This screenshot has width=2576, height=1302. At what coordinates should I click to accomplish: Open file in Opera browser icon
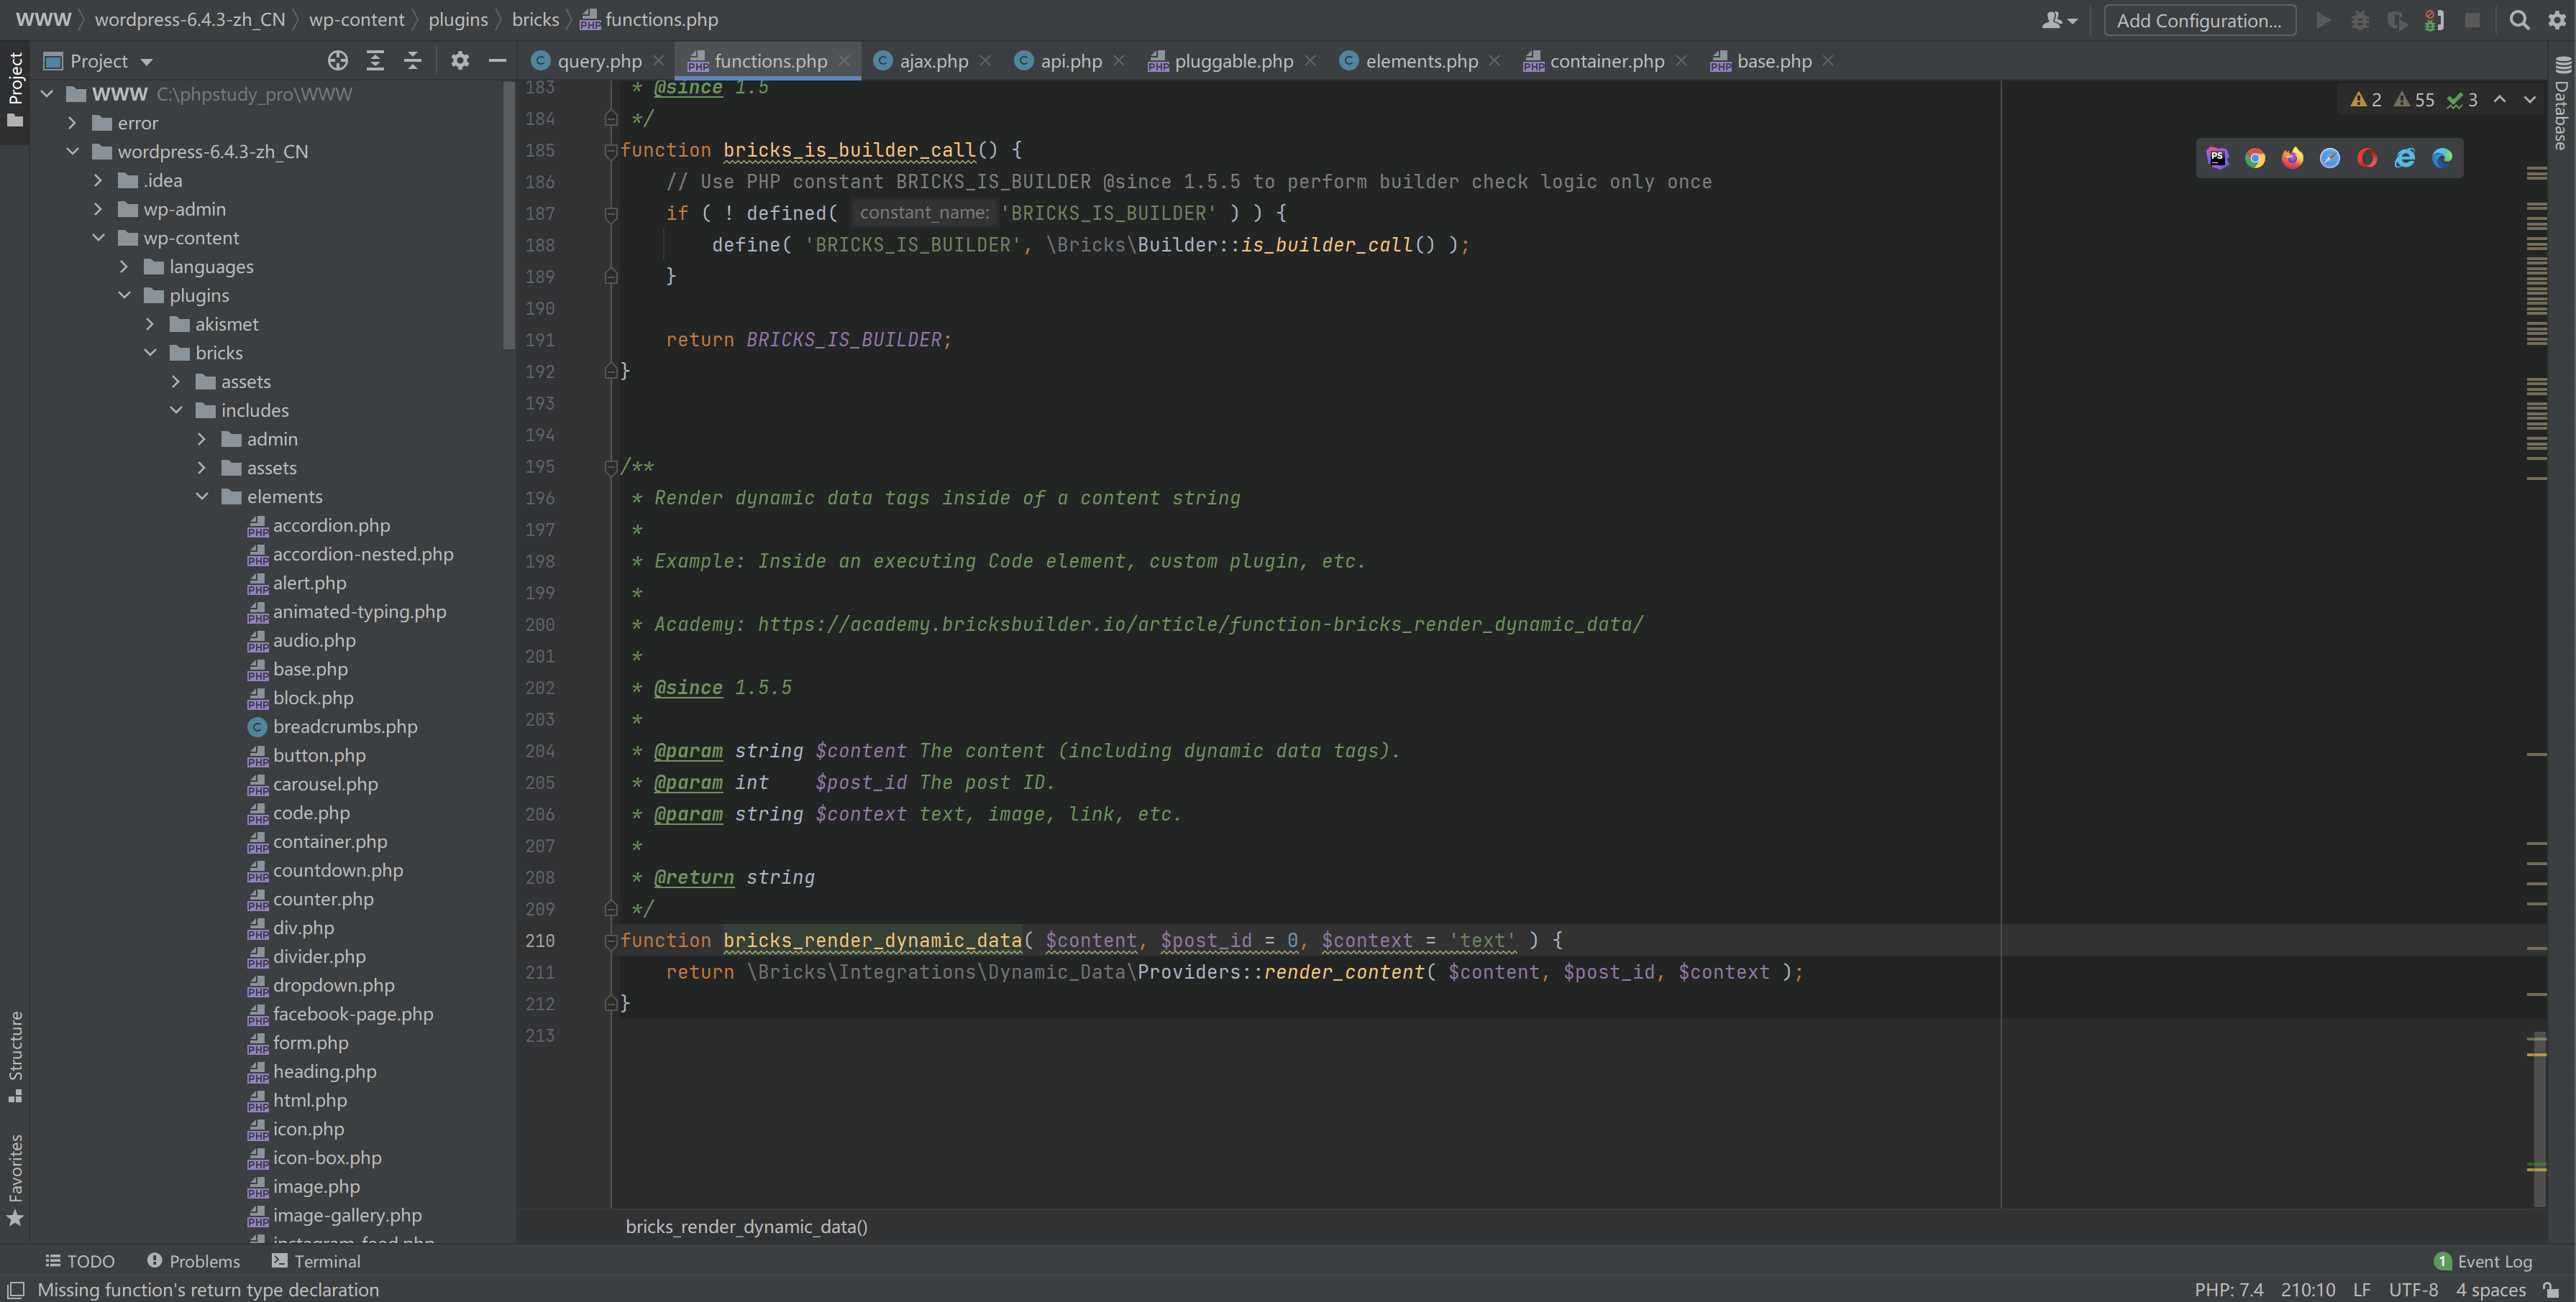[2367, 158]
